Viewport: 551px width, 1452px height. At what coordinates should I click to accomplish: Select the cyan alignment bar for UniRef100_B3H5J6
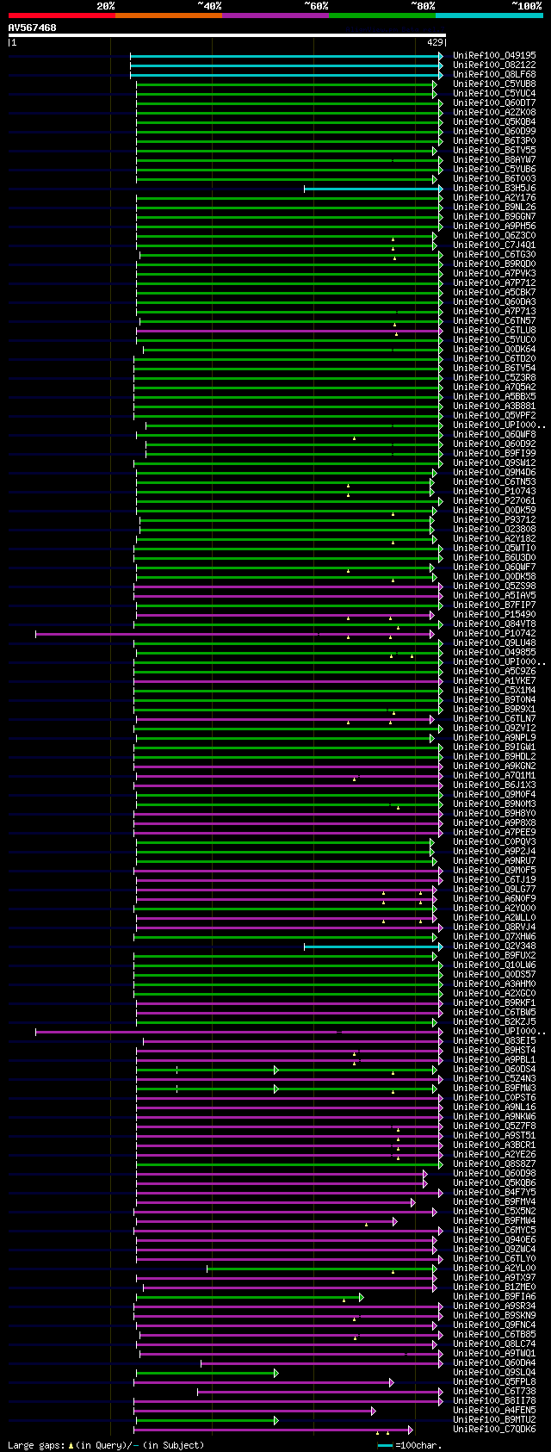pos(374,188)
